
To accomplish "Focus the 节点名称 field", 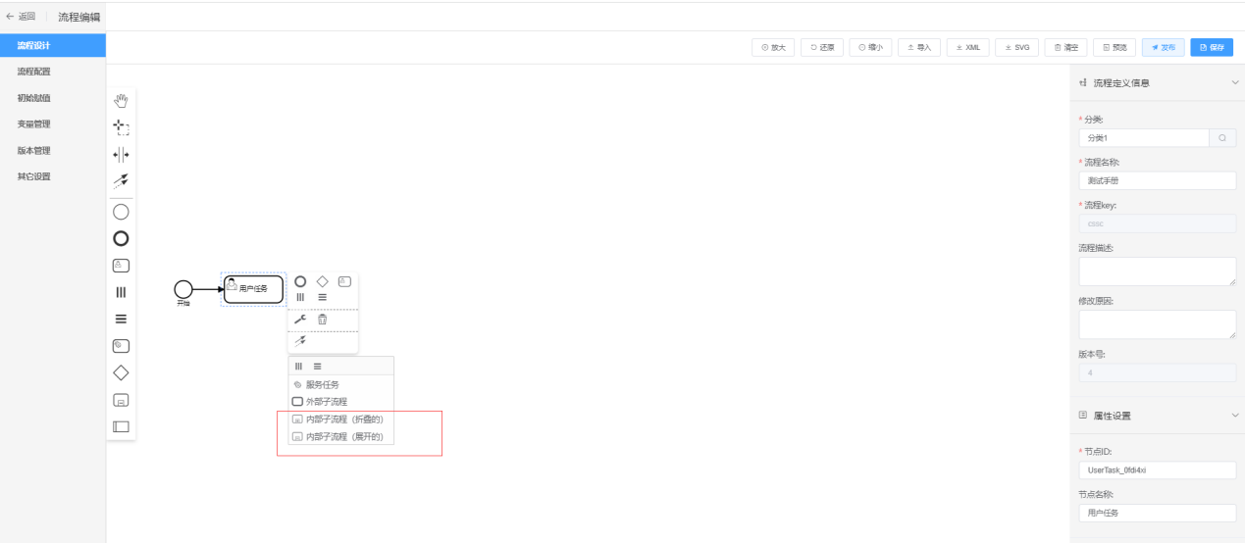I will pos(1157,513).
